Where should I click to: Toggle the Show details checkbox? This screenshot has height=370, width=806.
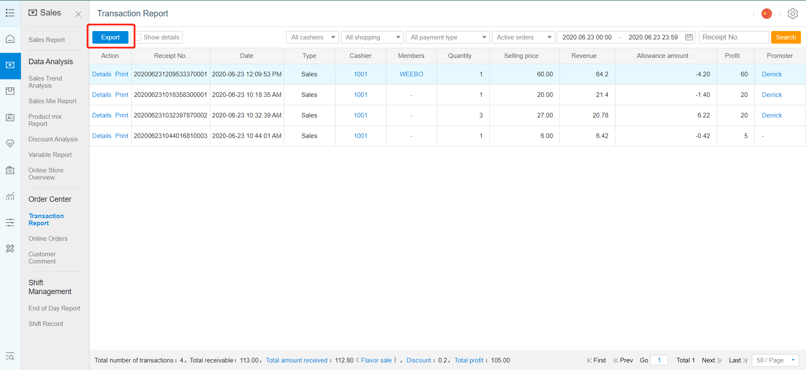pyautogui.click(x=138, y=37)
